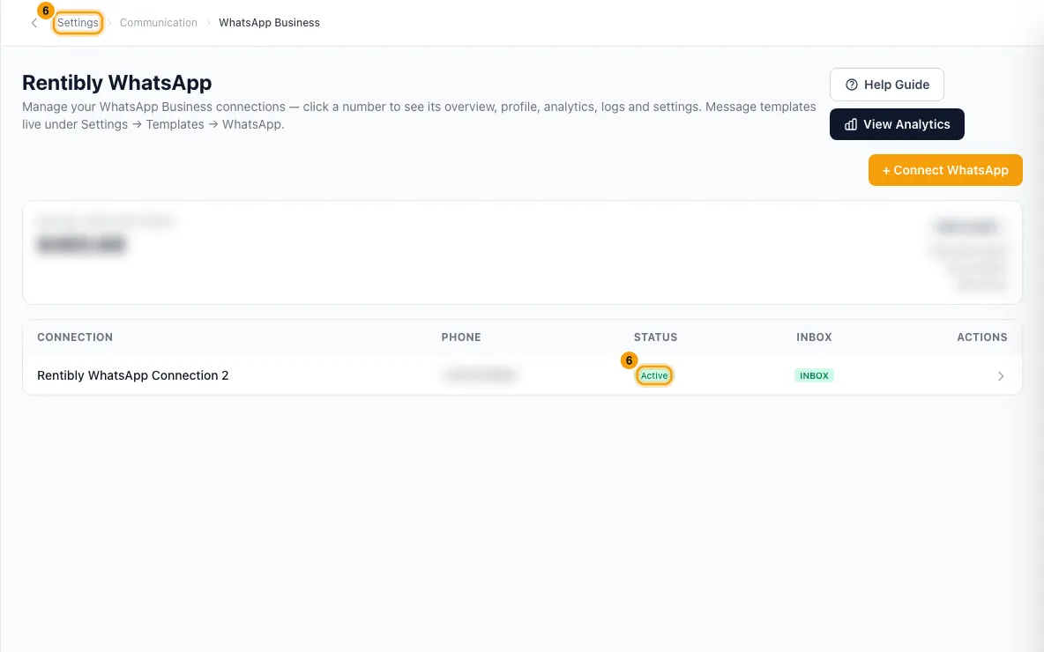Open Rentibly WhatsApp Connection 2 row

(522, 375)
